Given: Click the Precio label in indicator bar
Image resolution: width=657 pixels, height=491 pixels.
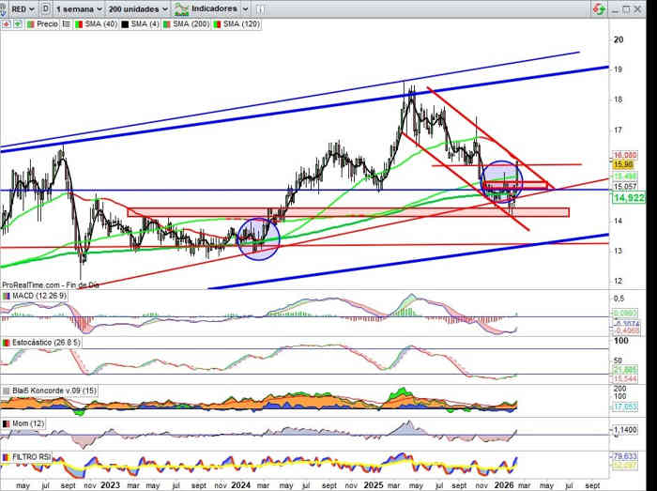Looking at the screenshot, I should coord(46,23).
